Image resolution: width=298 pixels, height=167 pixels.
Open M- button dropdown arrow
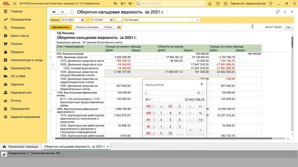[x=154, y=127]
